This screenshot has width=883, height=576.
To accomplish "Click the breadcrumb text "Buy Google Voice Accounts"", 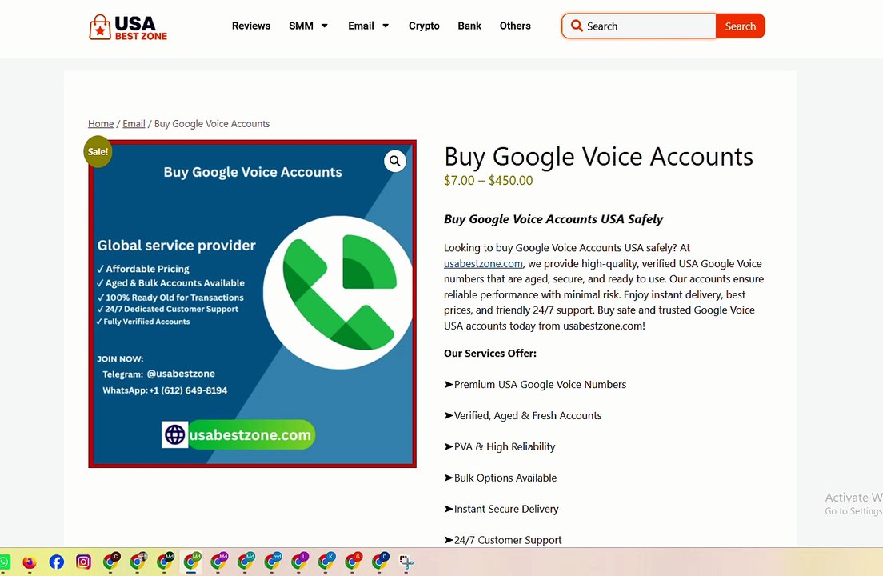I will pyautogui.click(x=212, y=124).
